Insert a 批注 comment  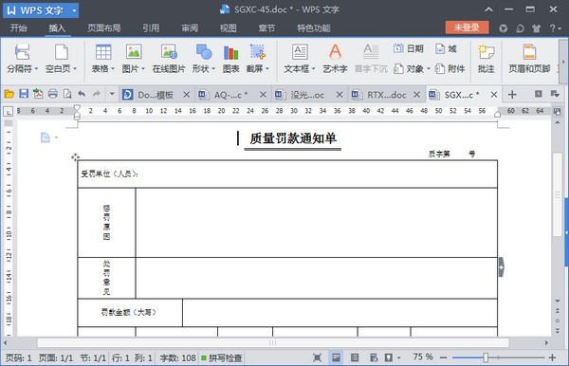tap(486, 59)
